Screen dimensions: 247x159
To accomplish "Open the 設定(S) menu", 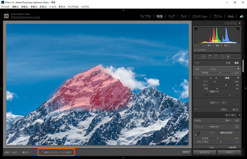I will point(43,7).
